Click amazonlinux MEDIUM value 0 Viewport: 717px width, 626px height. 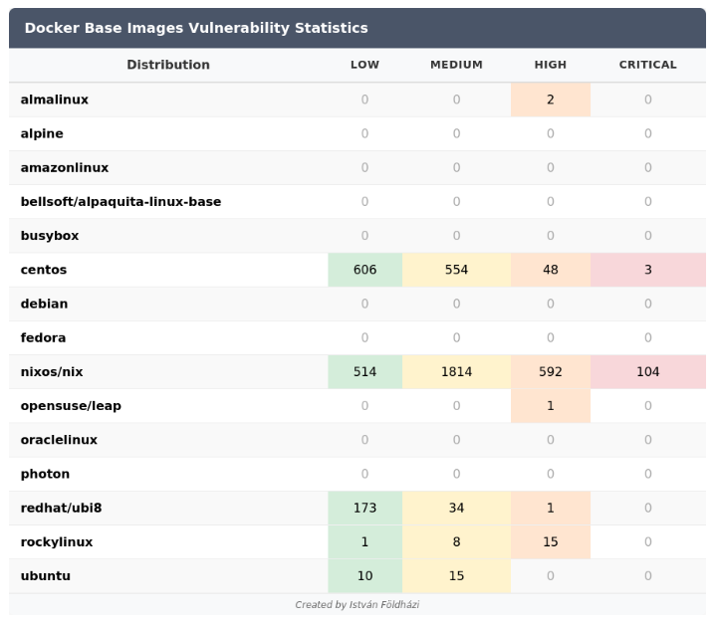point(456,167)
